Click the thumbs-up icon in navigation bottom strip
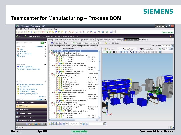Viewport: 181px width, 135px height. coord(30,124)
